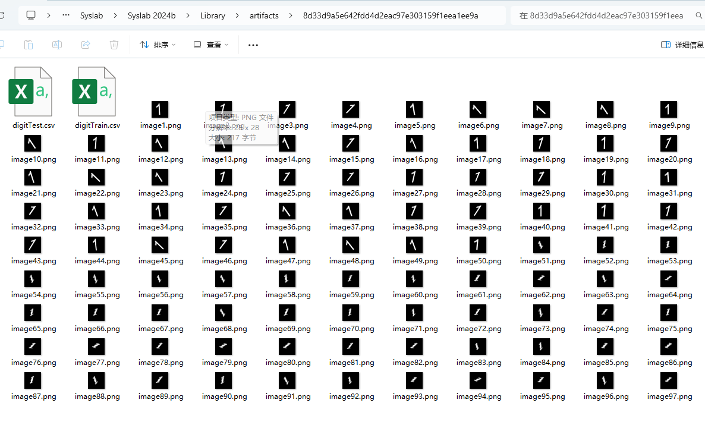Toggle the 详细信息 details pane
This screenshot has height=428, width=705.
pyautogui.click(x=682, y=45)
